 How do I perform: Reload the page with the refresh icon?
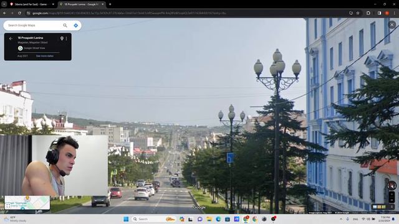coord(19,13)
